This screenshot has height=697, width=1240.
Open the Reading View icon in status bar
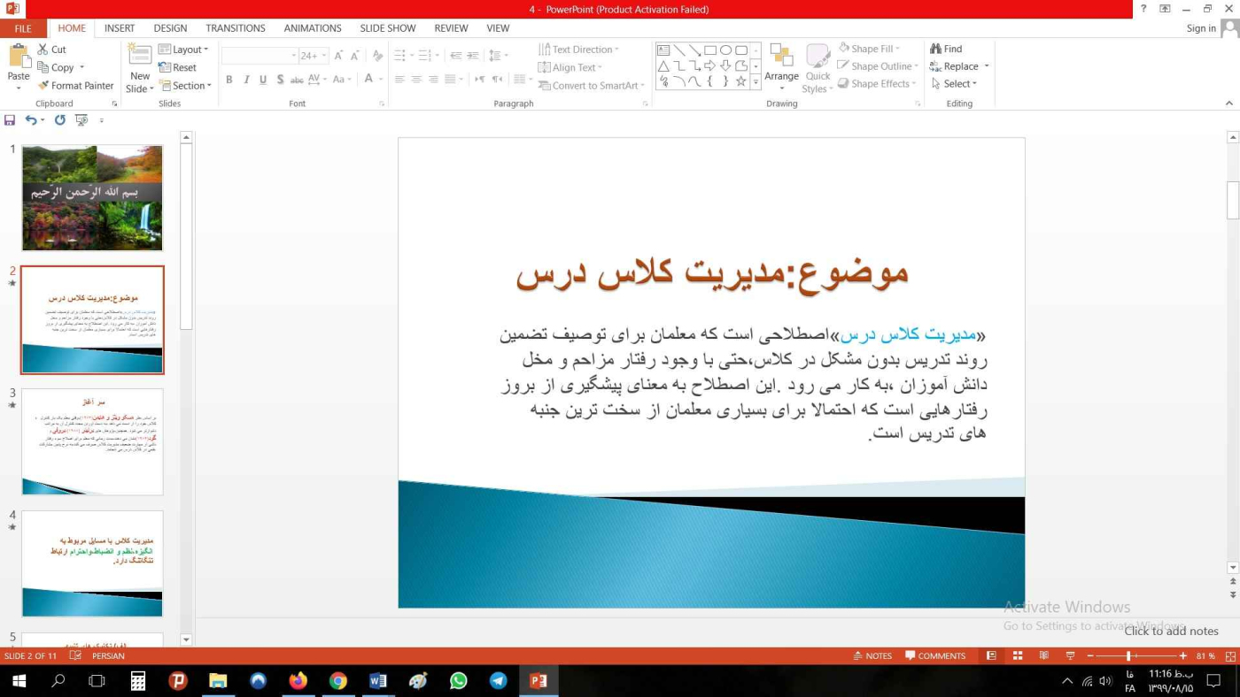pos(1044,656)
